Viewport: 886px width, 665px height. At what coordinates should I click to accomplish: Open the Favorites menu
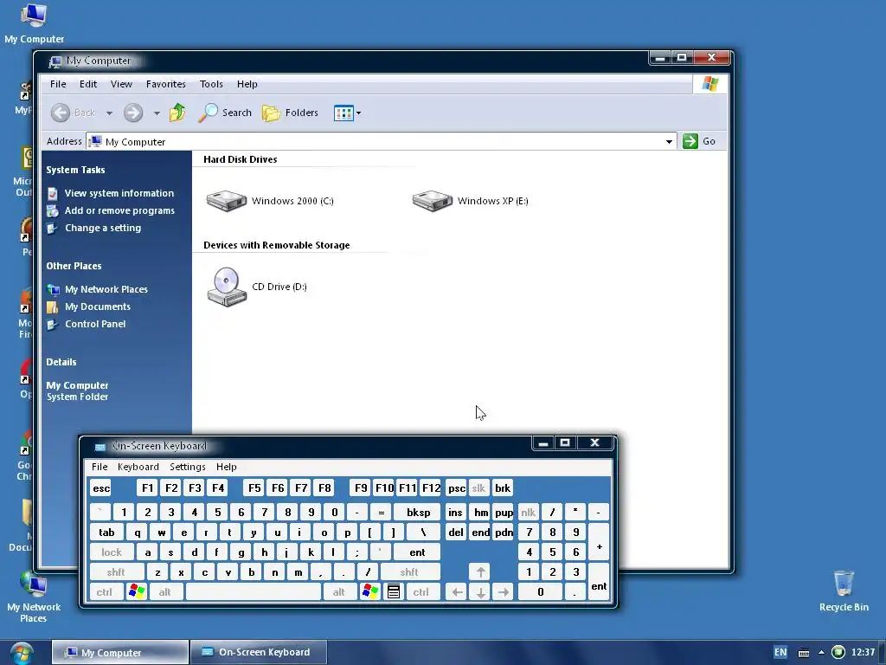coord(165,84)
